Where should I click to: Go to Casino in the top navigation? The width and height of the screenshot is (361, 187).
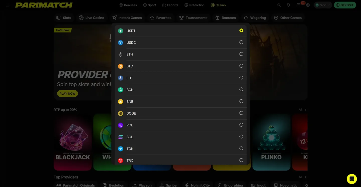pos(218,5)
